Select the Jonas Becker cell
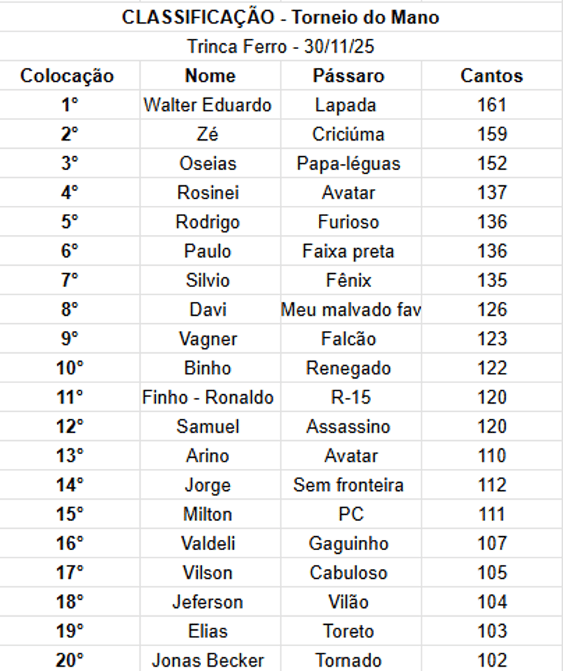The width and height of the screenshot is (563, 671). point(210,659)
